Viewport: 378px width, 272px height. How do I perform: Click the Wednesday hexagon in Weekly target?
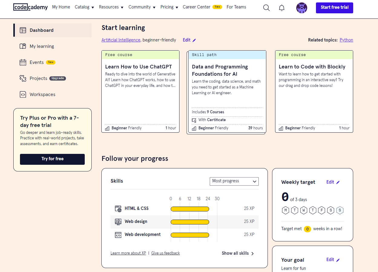304,210
